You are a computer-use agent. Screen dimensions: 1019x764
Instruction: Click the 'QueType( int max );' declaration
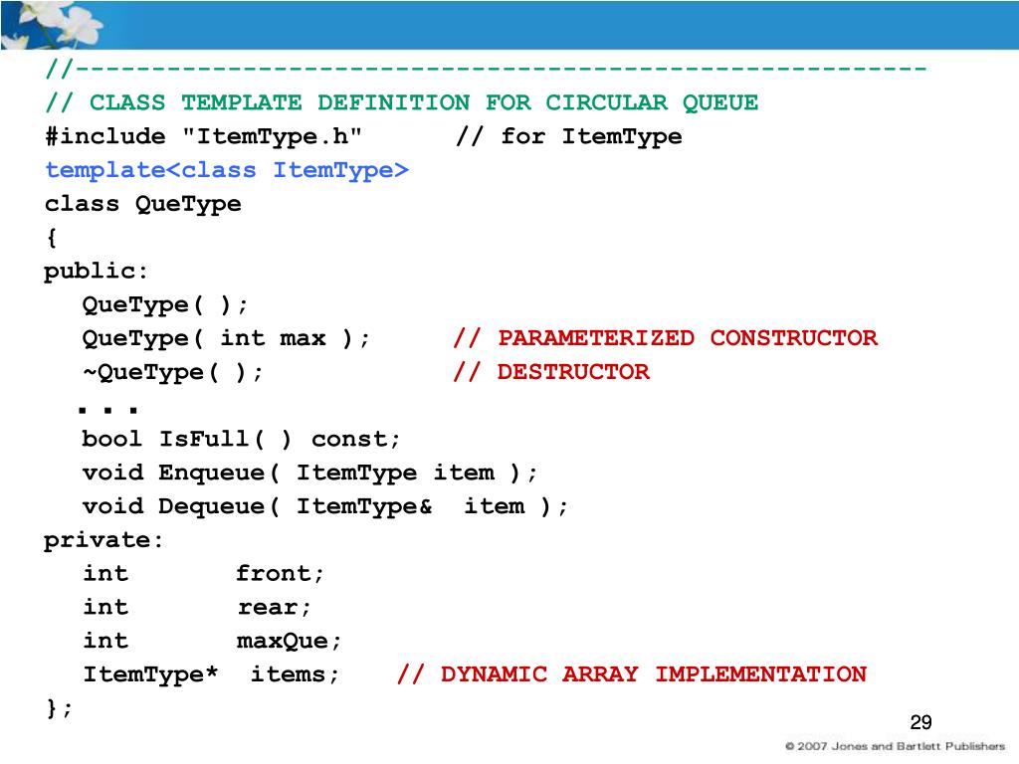[226, 338]
